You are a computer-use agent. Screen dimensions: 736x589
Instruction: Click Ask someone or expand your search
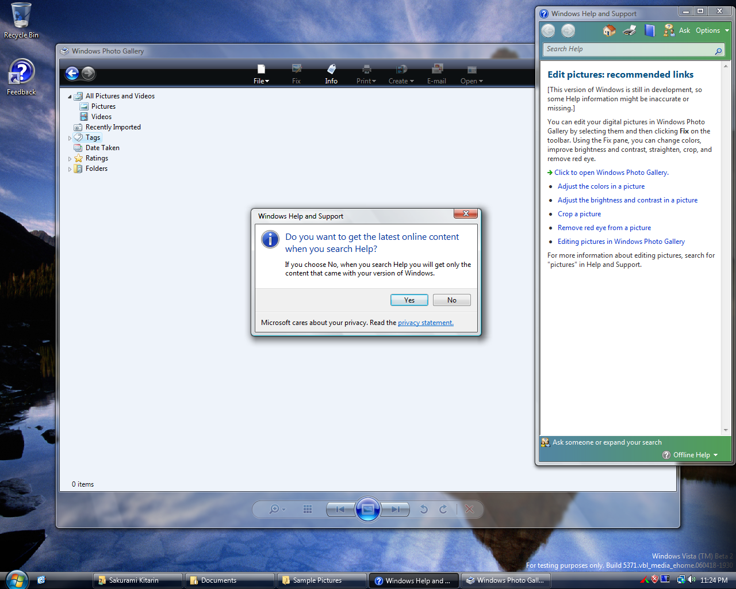tap(601, 442)
